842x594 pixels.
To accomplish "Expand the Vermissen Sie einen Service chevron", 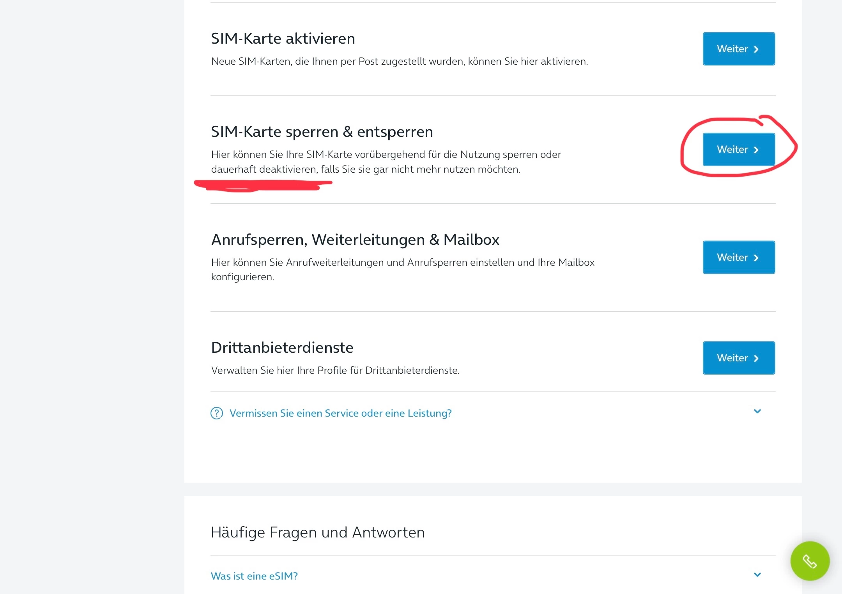I will 757,412.
